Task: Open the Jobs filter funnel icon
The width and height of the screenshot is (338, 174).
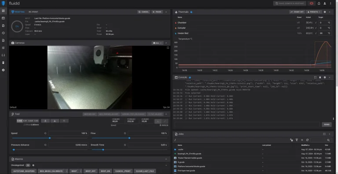Action: click(297, 140)
